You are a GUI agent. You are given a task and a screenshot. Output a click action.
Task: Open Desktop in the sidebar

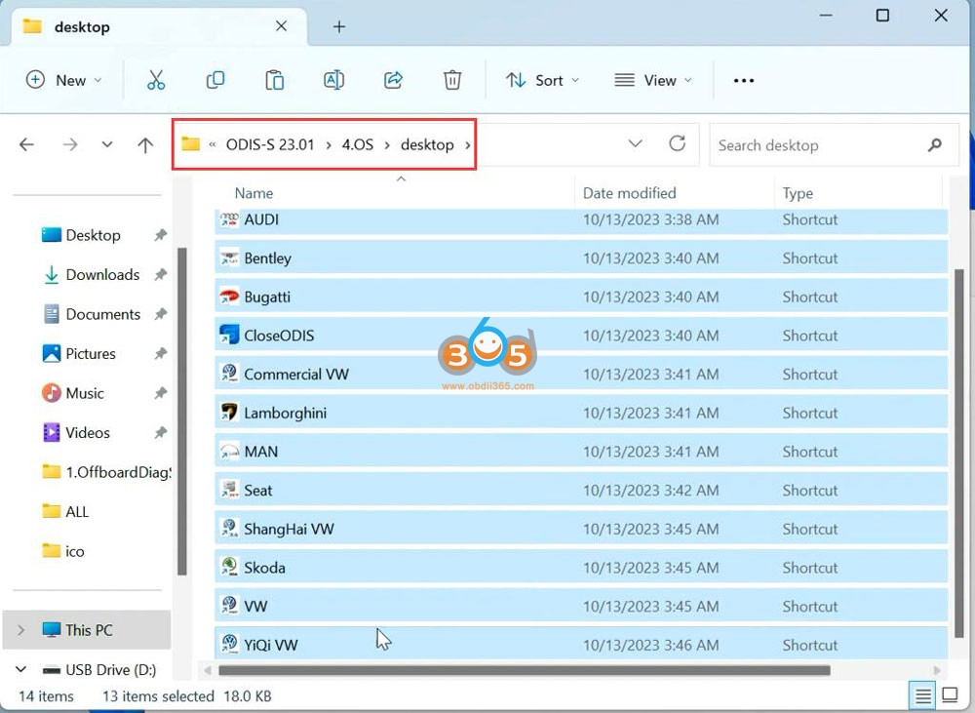tap(94, 235)
